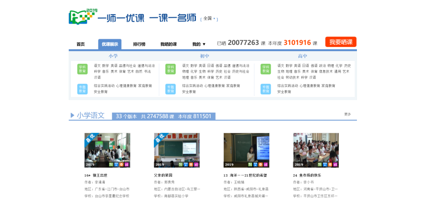Click the 2019 一师一优课 site logo
This screenshot has height=201, width=425.
pyautogui.click(x=132, y=17)
